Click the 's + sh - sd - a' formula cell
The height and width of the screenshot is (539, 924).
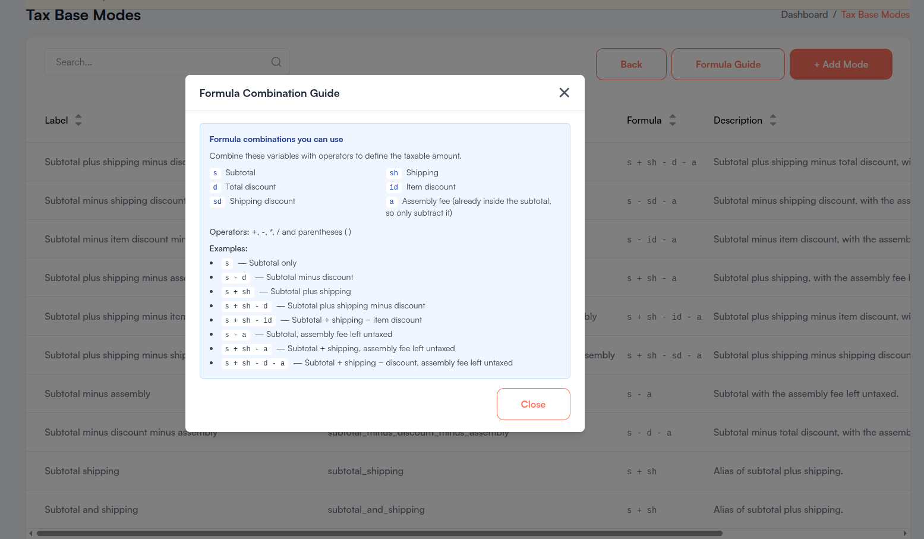pyautogui.click(x=664, y=355)
